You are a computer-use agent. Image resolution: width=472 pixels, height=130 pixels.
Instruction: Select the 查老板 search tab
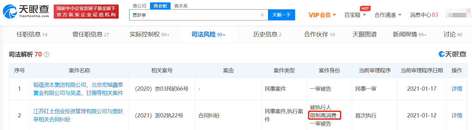click(x=160, y=6)
